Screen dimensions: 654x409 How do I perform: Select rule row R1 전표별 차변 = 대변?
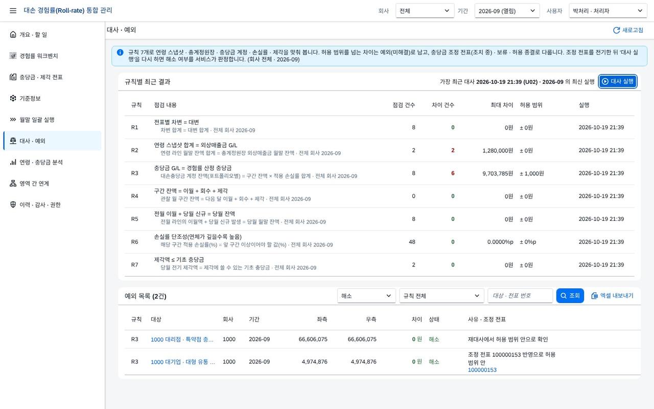379,127
